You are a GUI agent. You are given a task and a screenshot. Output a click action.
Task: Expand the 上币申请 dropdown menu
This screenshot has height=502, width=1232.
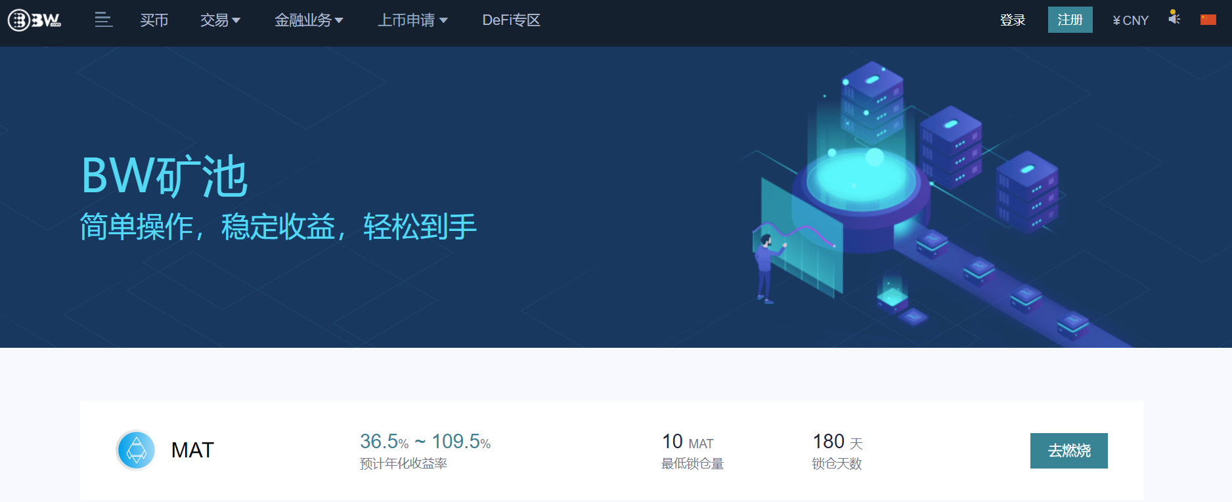[x=412, y=20]
